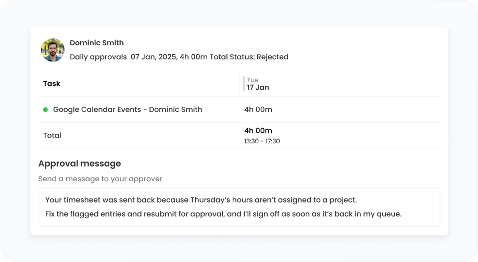Click the Approval message heading
The width and height of the screenshot is (478, 262).
click(80, 164)
